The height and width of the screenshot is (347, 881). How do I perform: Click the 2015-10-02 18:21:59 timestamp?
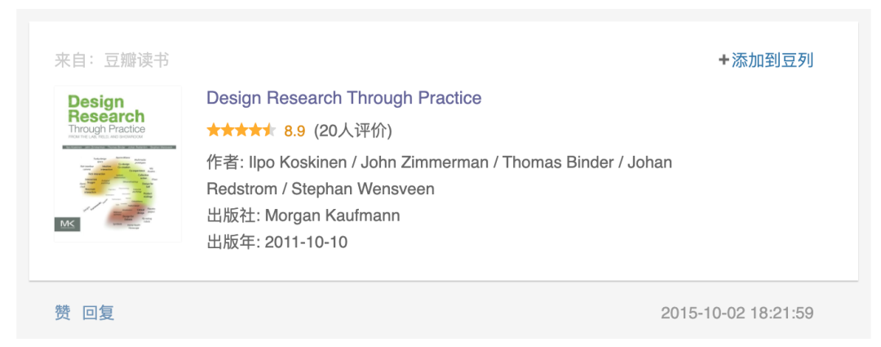(737, 313)
